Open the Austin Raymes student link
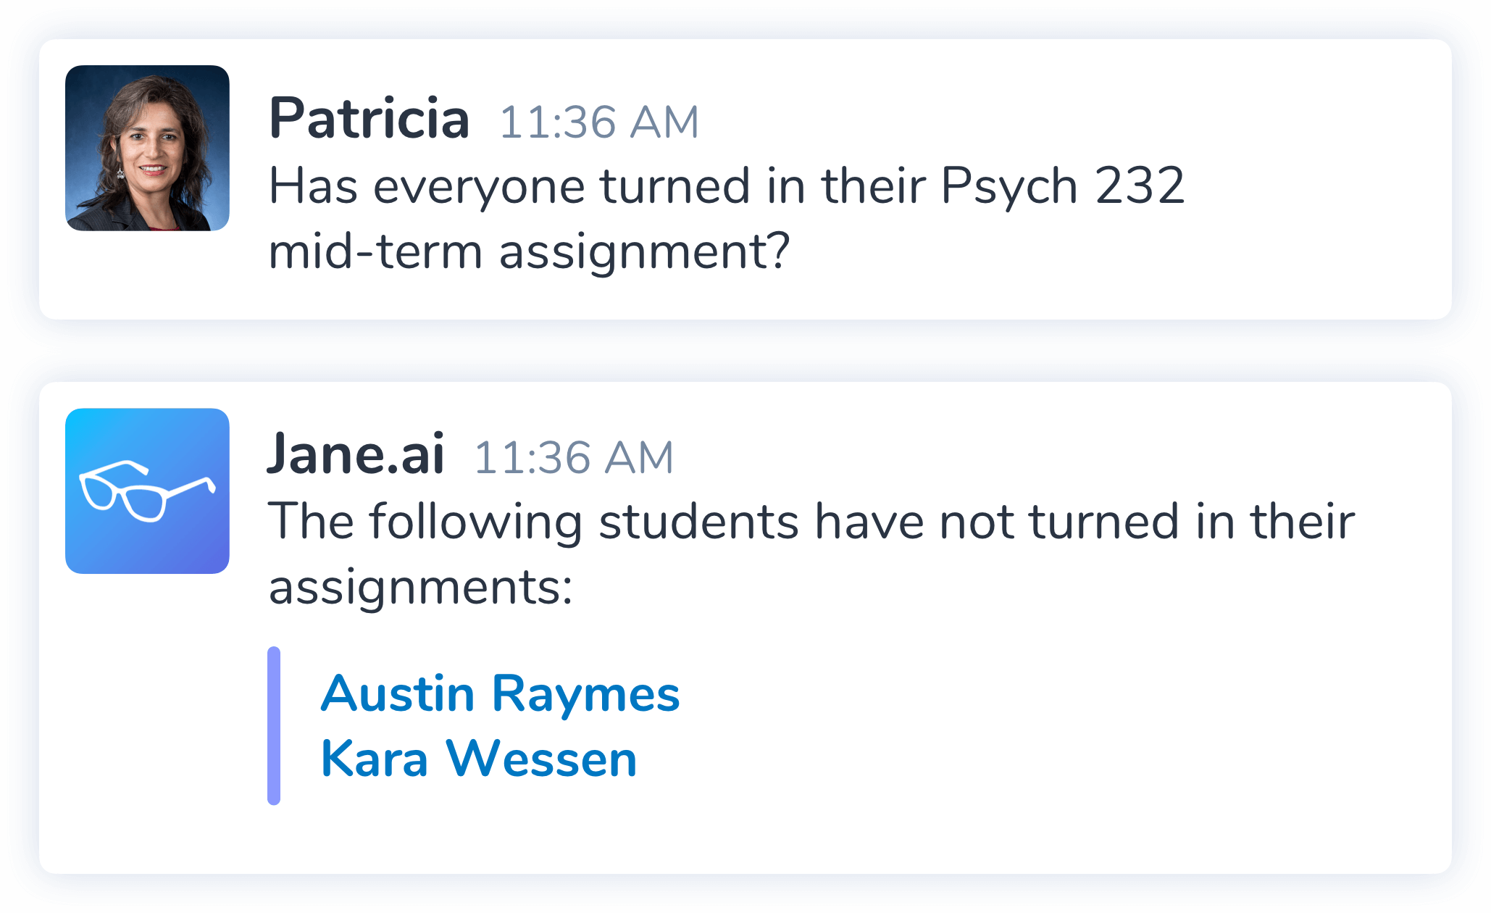Viewport: 1491px width, 913px height. [x=500, y=693]
